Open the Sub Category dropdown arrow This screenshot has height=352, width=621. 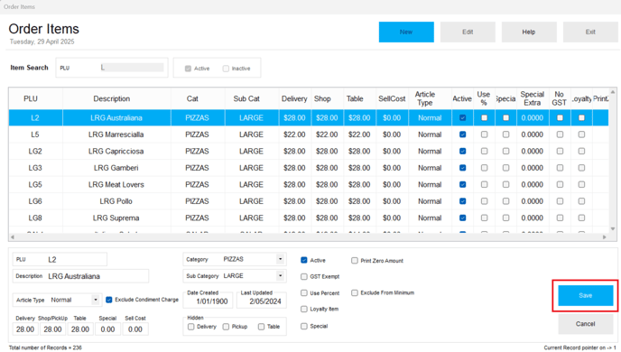pos(280,275)
